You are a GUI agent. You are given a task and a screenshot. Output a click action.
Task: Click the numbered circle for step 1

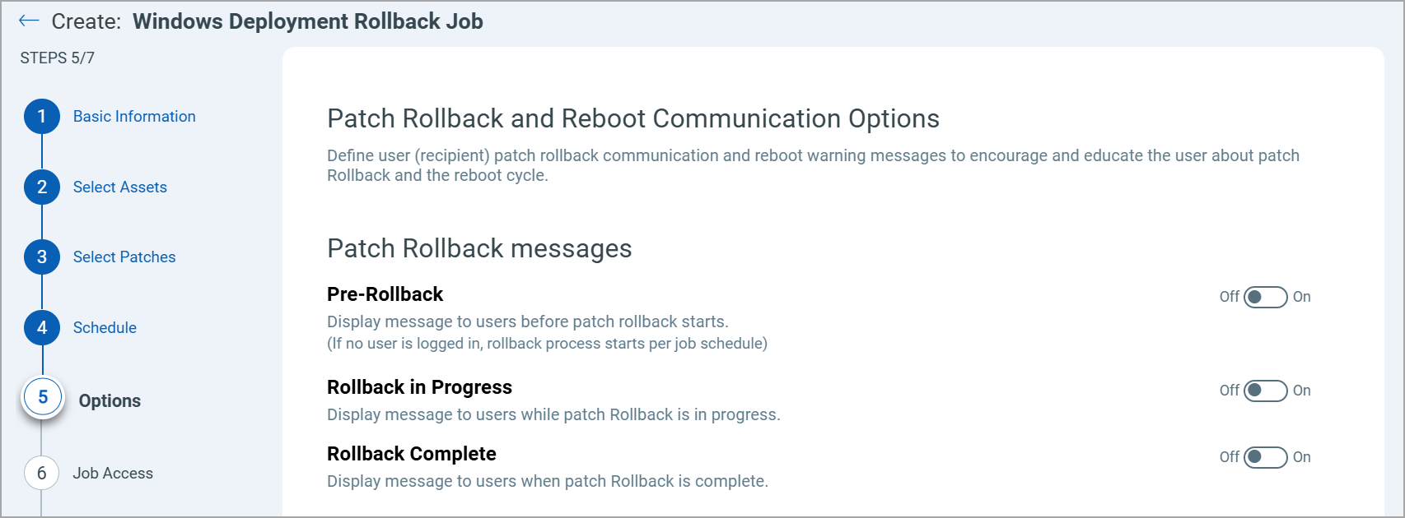click(41, 116)
